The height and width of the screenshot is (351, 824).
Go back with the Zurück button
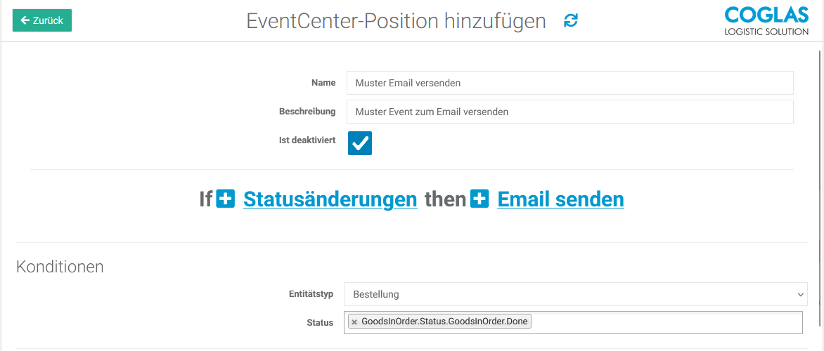(x=42, y=20)
